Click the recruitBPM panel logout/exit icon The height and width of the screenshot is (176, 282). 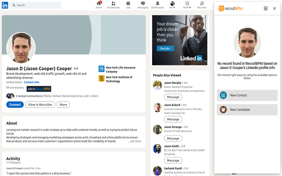(x=265, y=8)
